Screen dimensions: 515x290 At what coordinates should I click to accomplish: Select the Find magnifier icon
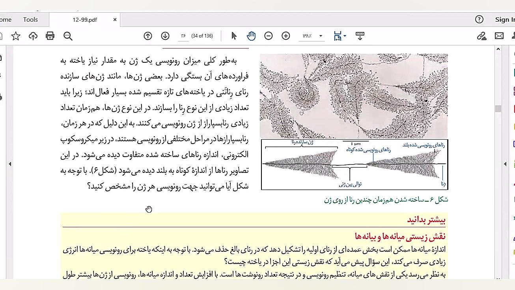click(x=68, y=36)
